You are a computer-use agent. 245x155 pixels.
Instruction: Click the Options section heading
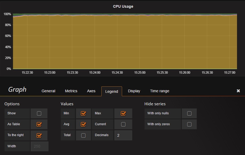tap(12, 104)
